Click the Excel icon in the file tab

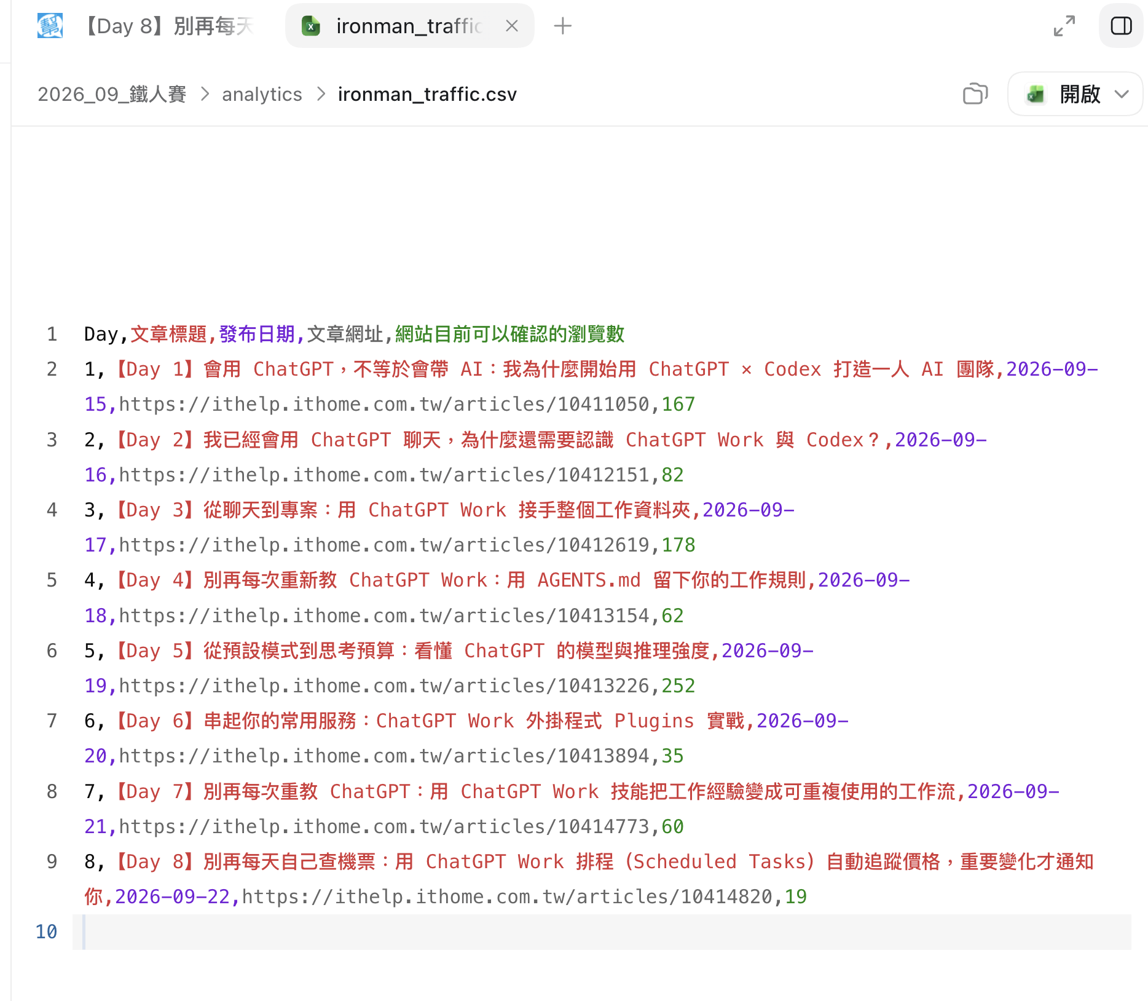[x=311, y=26]
